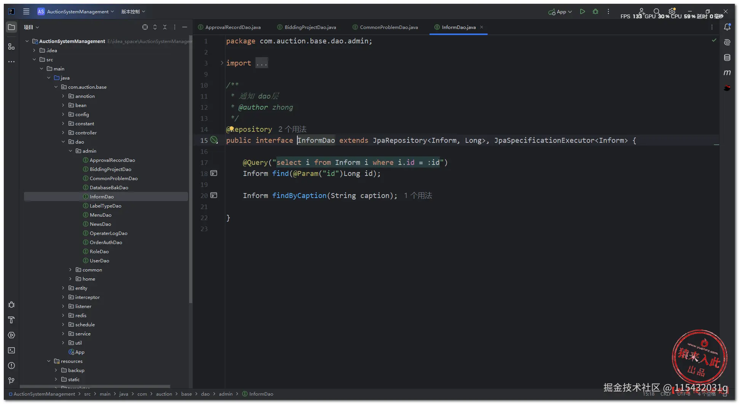The image size is (739, 404).
Task: Click the '1 个用法' usages hint
Action: [418, 195]
